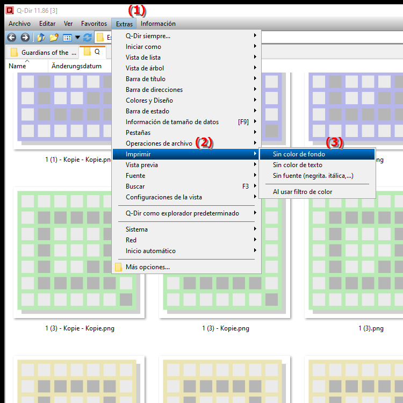The width and height of the screenshot is (403, 403).
Task: Expand Barra de direcciones submenu
Action: coord(187,90)
